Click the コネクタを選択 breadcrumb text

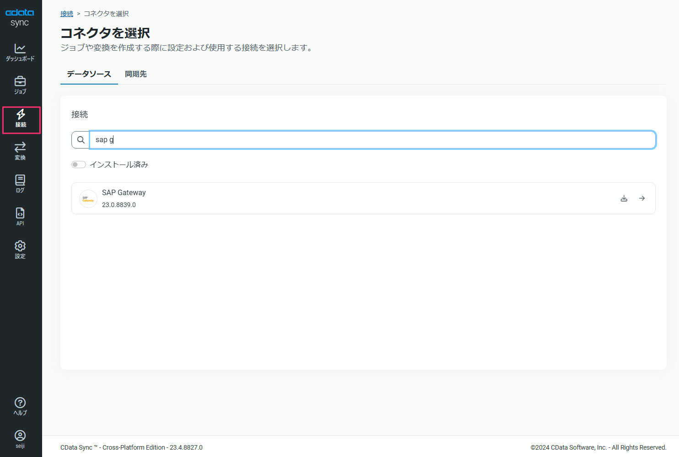click(107, 14)
